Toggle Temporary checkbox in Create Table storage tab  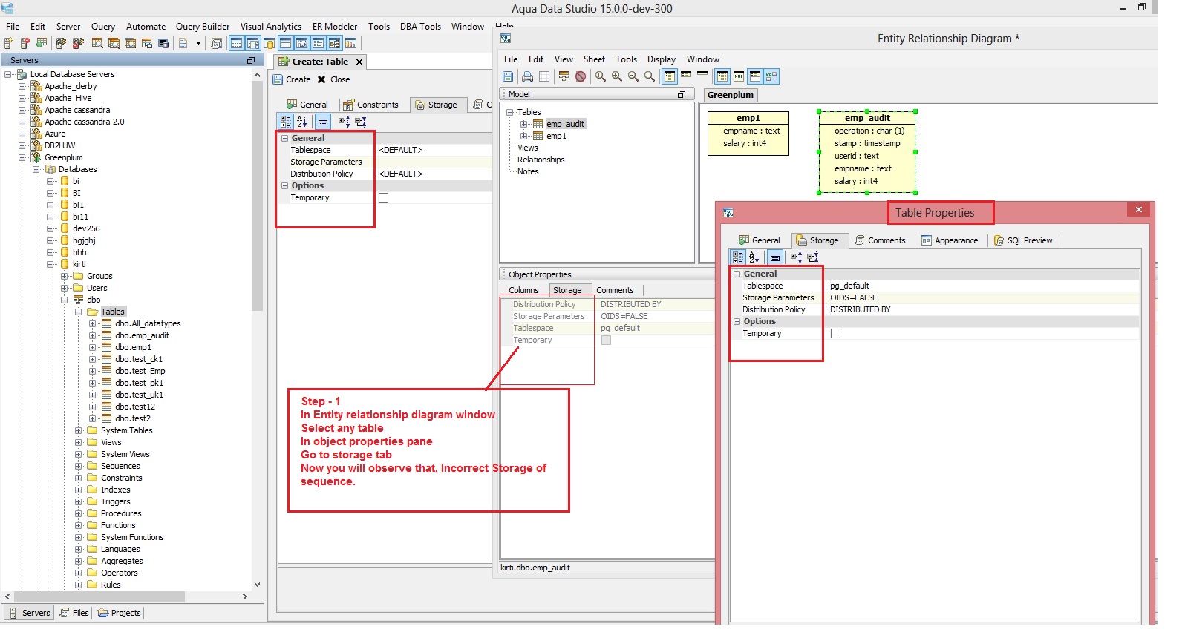[384, 198]
